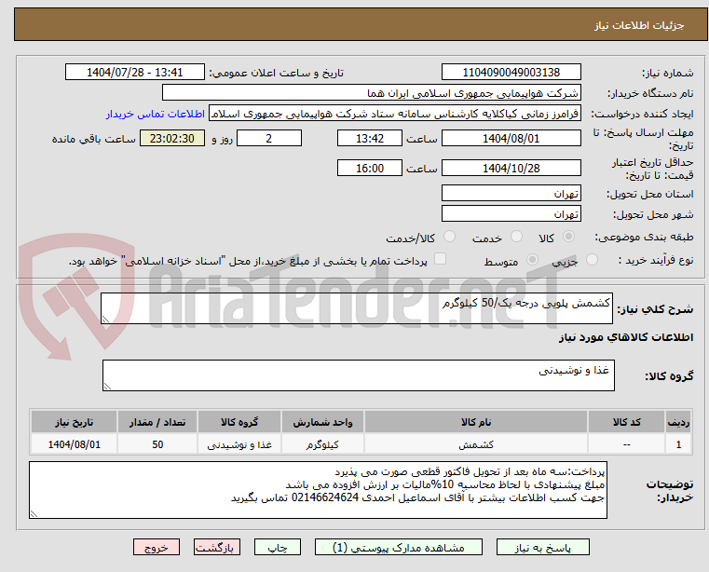The width and height of the screenshot is (709, 572).
Task: Click the price validity date 1404/10/28 field
Action: (x=511, y=168)
